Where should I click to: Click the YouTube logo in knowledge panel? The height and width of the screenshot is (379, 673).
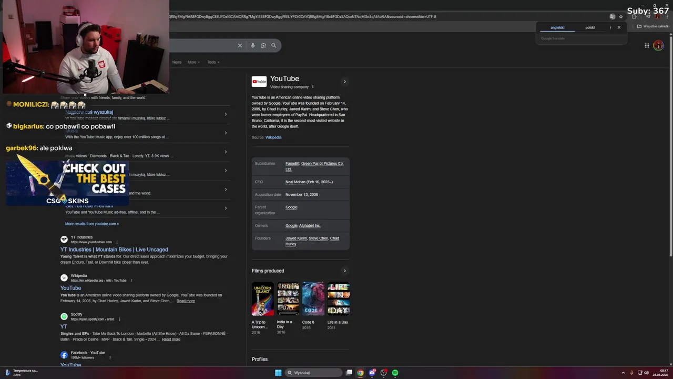pos(259,82)
